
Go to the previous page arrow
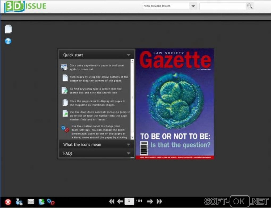click(120, 201)
